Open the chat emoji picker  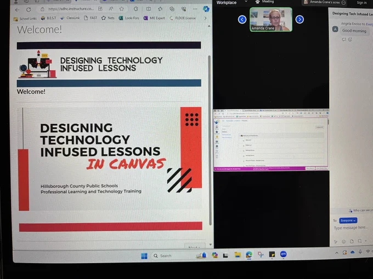tap(344, 242)
